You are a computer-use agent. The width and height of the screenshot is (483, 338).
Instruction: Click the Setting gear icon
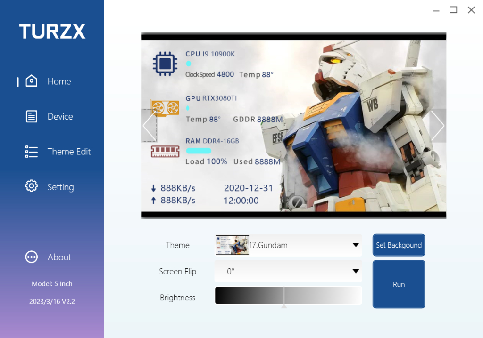coord(31,186)
